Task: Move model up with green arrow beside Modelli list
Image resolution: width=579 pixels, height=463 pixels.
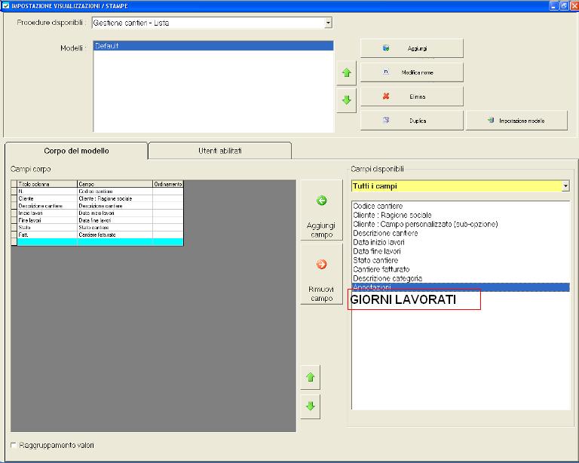Action: tap(346, 73)
